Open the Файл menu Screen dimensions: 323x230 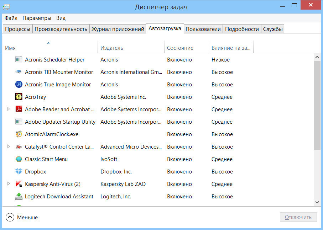coord(11,18)
